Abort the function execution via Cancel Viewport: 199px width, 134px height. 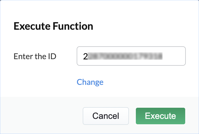(106, 116)
